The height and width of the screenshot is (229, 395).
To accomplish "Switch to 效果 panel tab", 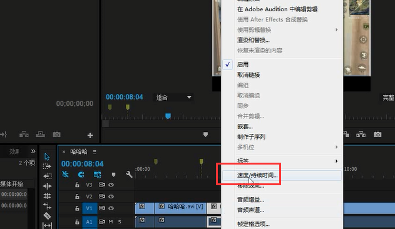I will (x=14, y=151).
